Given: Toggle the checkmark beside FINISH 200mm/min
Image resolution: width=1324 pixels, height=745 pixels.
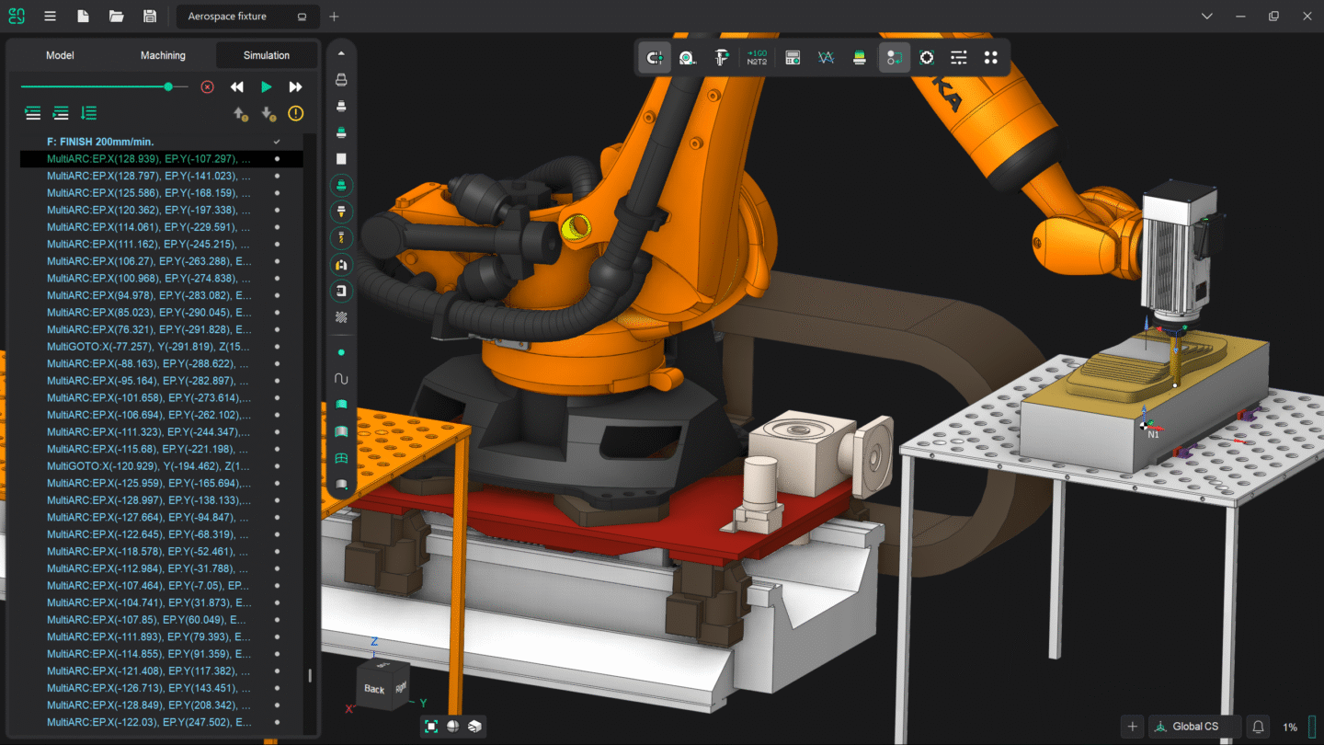Looking at the screenshot, I should pyautogui.click(x=276, y=142).
